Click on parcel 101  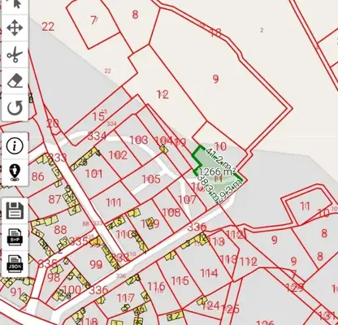tap(94, 174)
